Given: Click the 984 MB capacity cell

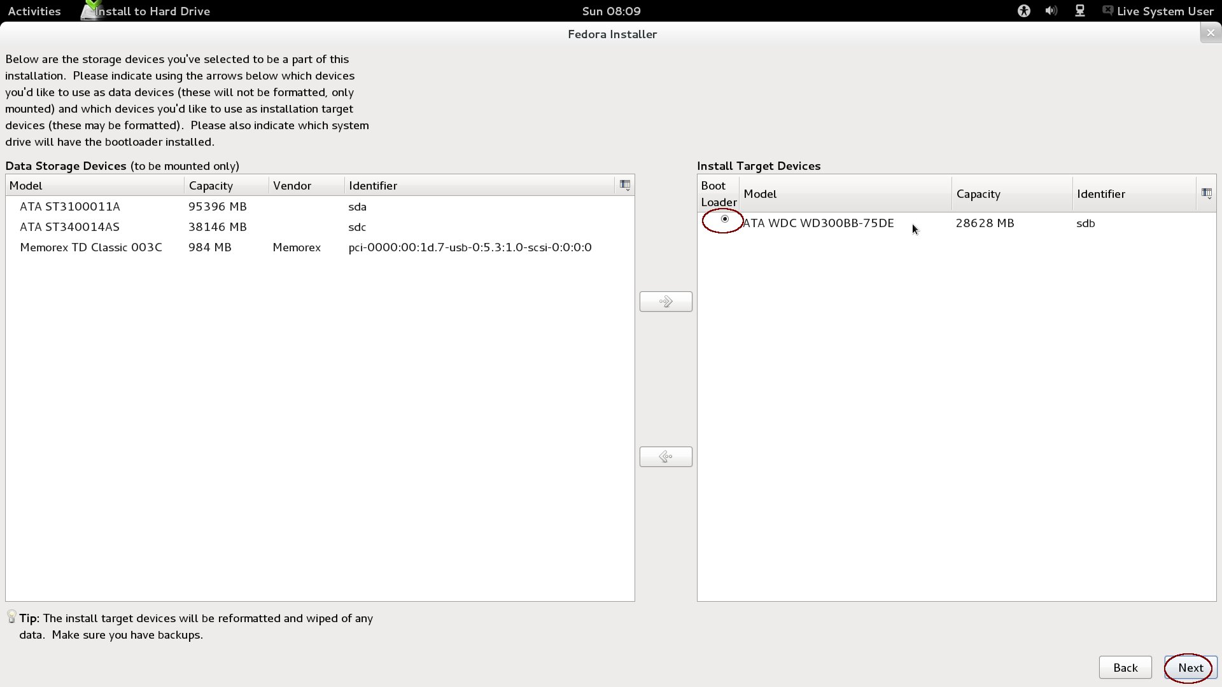Looking at the screenshot, I should tap(210, 247).
